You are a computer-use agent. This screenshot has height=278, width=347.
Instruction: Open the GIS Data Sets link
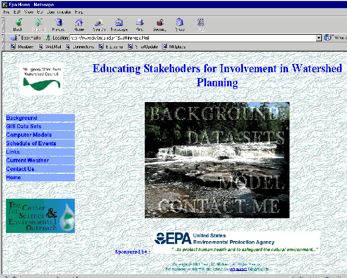[24, 127]
